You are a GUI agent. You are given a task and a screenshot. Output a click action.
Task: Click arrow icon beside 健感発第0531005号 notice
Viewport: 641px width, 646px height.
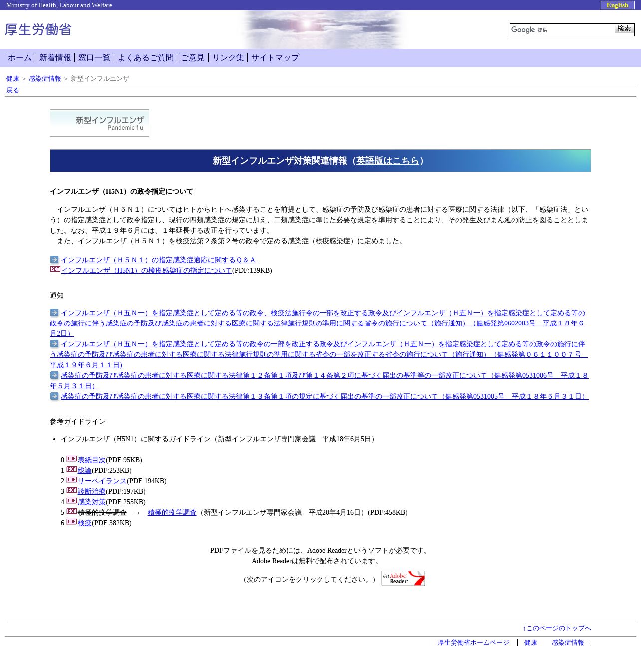[54, 396]
